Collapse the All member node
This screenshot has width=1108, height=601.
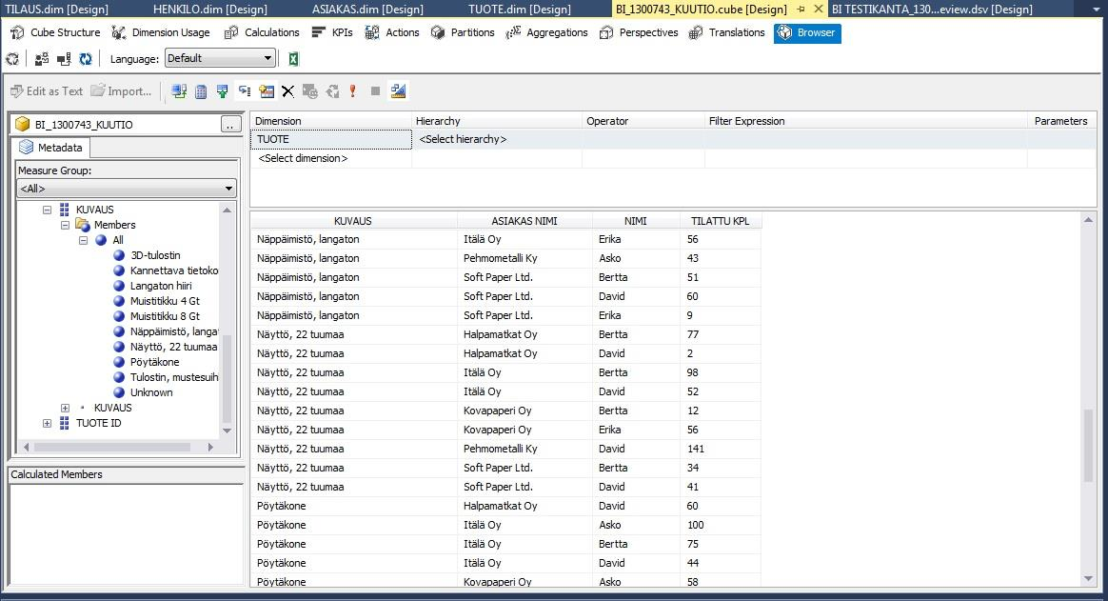tap(84, 240)
